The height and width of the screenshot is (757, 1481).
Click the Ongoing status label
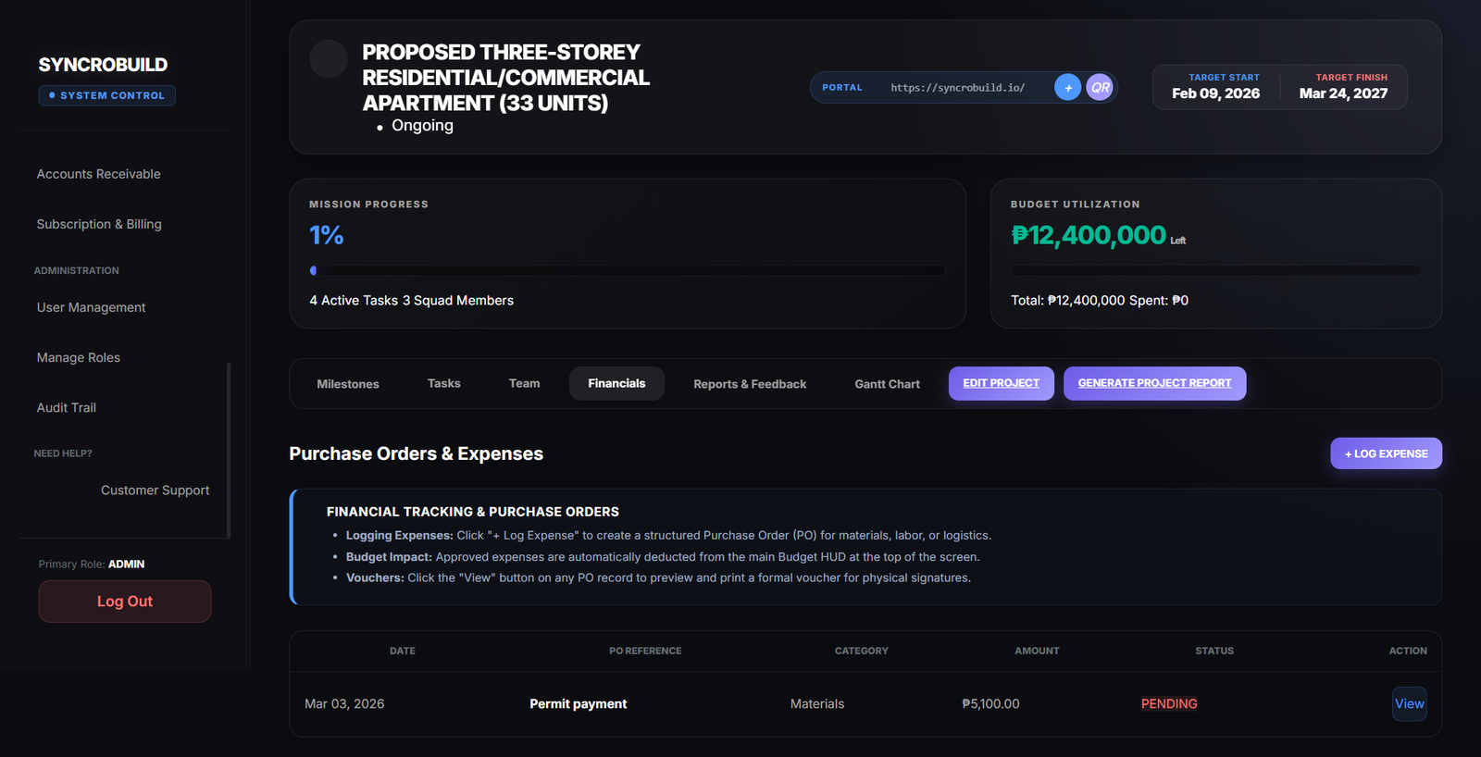click(422, 126)
